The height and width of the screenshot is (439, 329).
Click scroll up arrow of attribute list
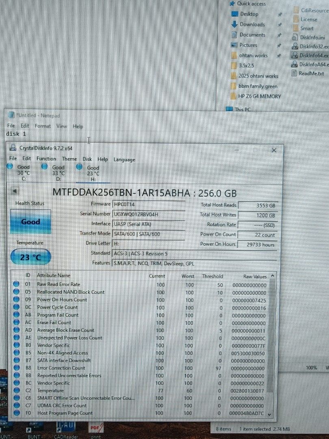(272, 276)
